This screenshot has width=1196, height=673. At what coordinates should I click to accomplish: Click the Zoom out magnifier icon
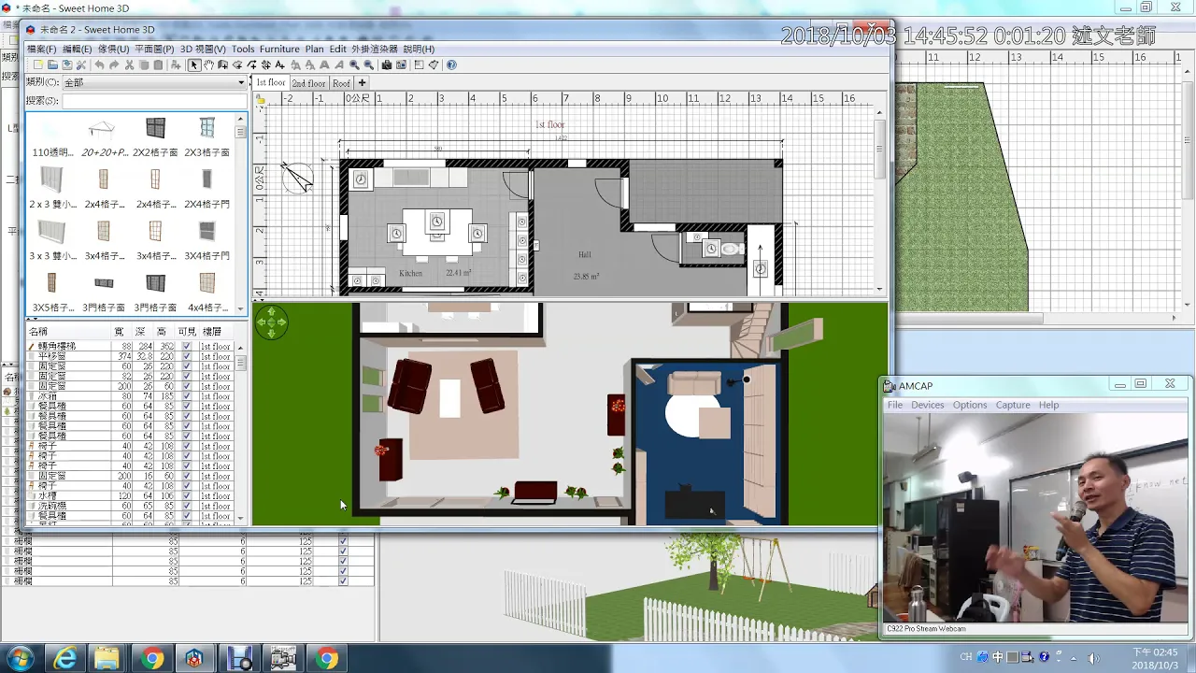pos(368,65)
